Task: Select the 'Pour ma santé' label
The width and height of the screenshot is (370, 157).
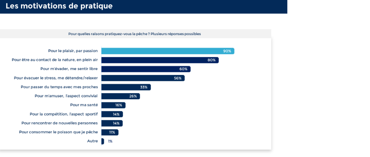Action: (84, 105)
